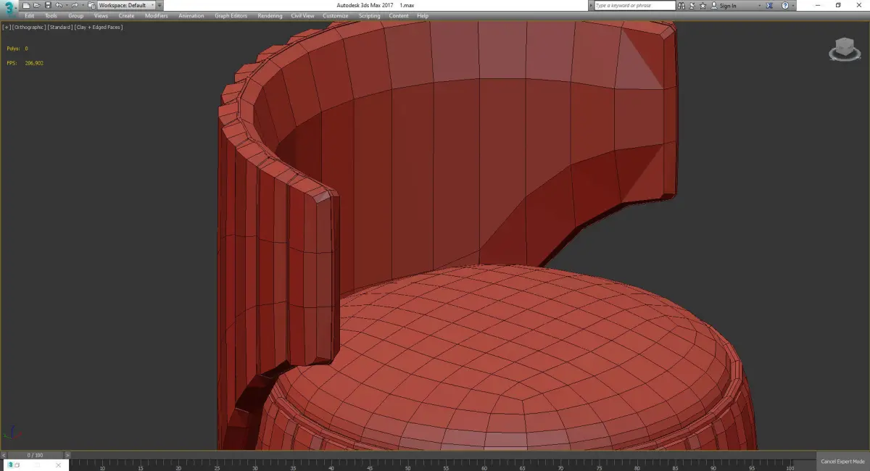The image size is (870, 471).
Task: Click the binoculars search icon
Action: click(x=681, y=5)
